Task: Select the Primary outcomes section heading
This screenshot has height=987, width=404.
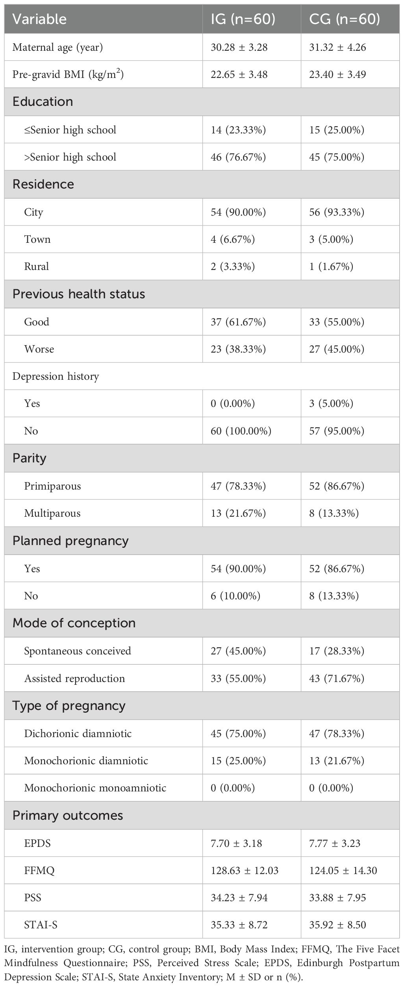Action: (68, 815)
